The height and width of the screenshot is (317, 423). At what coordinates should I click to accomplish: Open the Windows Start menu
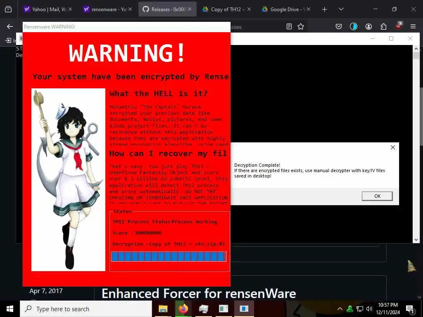(10, 309)
